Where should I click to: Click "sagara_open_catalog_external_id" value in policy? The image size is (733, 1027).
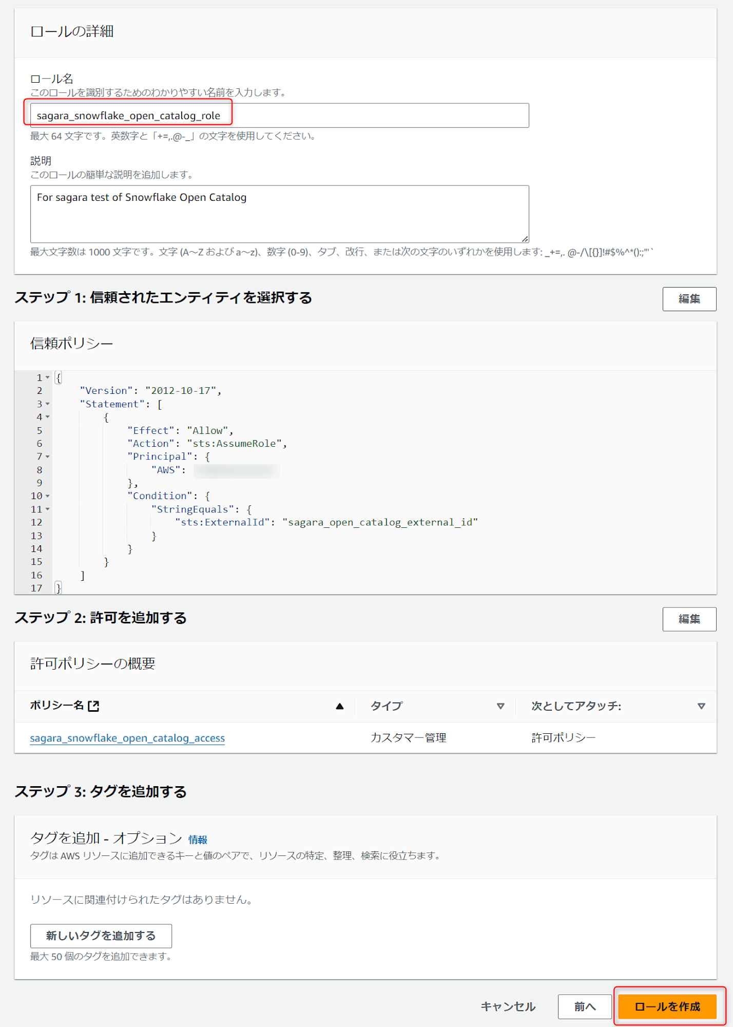[x=380, y=522]
